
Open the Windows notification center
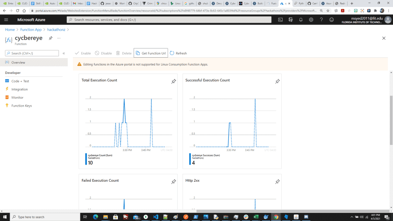387,217
